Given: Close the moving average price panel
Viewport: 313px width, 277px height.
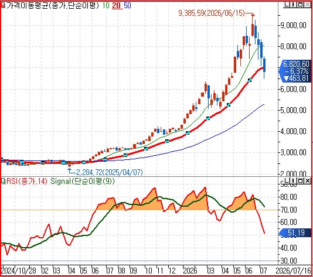Looking at the screenshot, I should point(308,4).
